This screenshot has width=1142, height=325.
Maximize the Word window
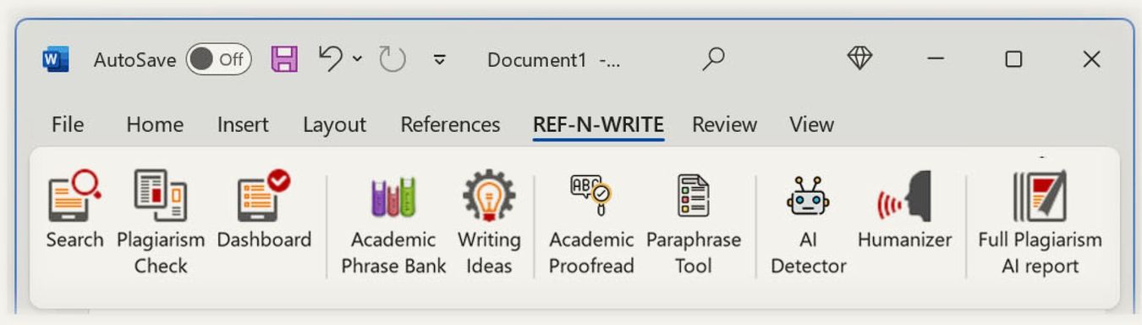coord(1013,58)
